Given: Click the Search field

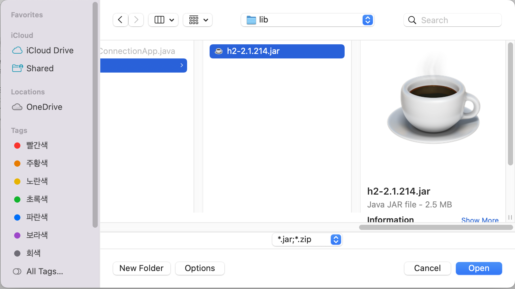Looking at the screenshot, I should tap(453, 20).
